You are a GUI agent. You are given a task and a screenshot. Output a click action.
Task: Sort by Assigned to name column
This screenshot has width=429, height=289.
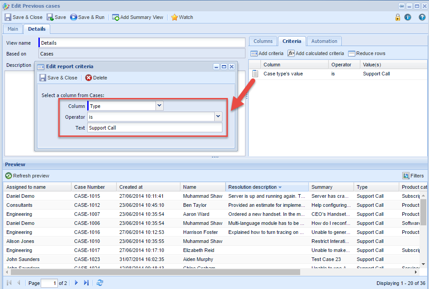coord(37,187)
